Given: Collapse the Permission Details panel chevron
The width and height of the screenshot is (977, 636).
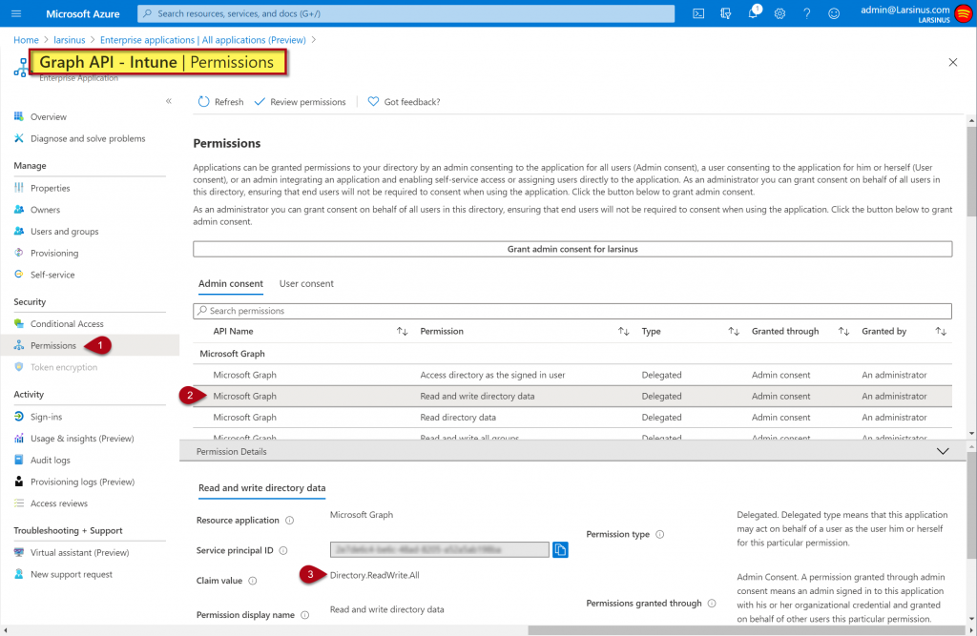Looking at the screenshot, I should 943,451.
